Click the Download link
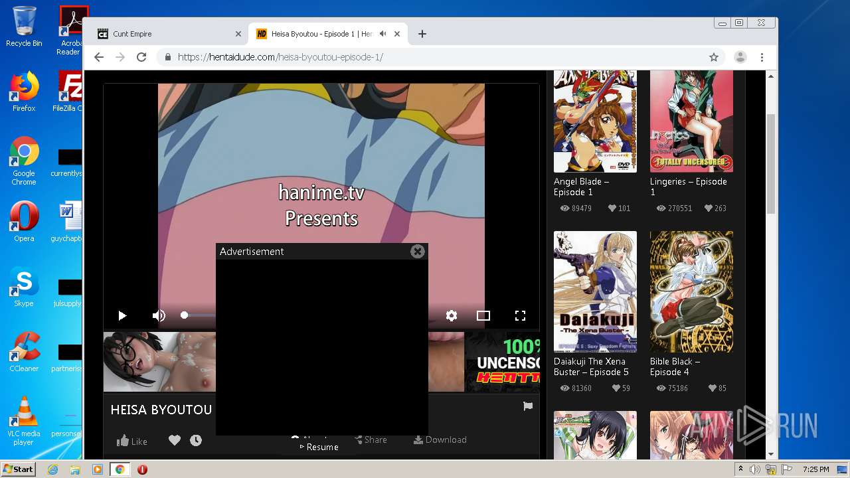The image size is (850, 478). (x=440, y=439)
